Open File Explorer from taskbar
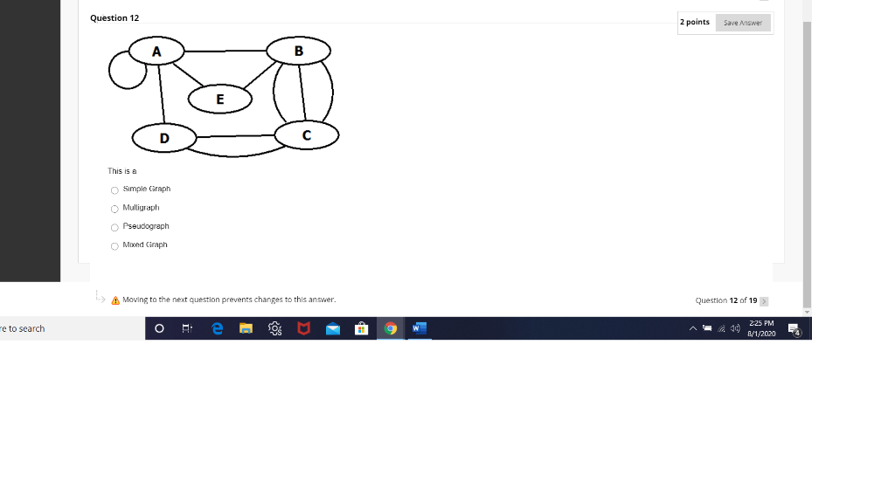Screen dimensions: 895x503 tap(246, 328)
